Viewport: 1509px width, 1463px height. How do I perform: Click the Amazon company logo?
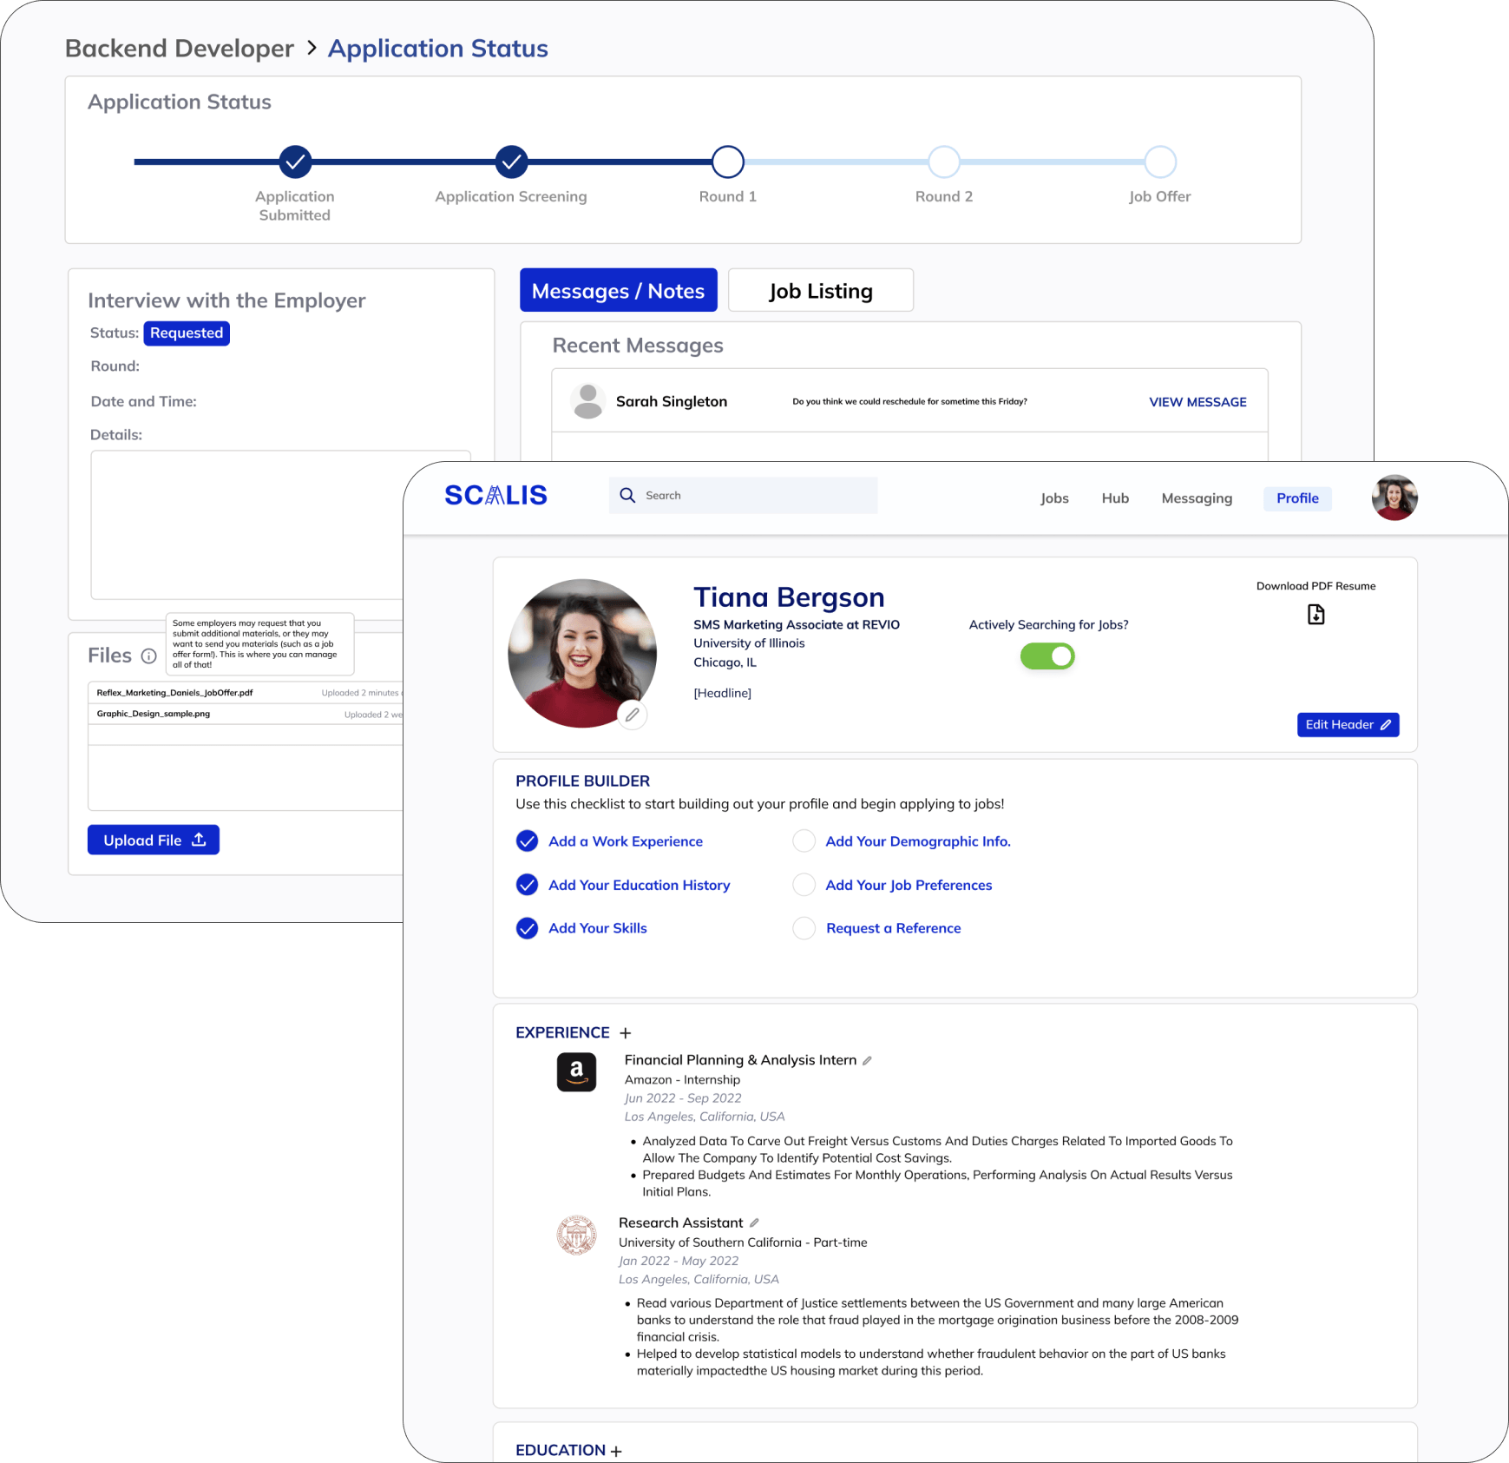(x=576, y=1072)
